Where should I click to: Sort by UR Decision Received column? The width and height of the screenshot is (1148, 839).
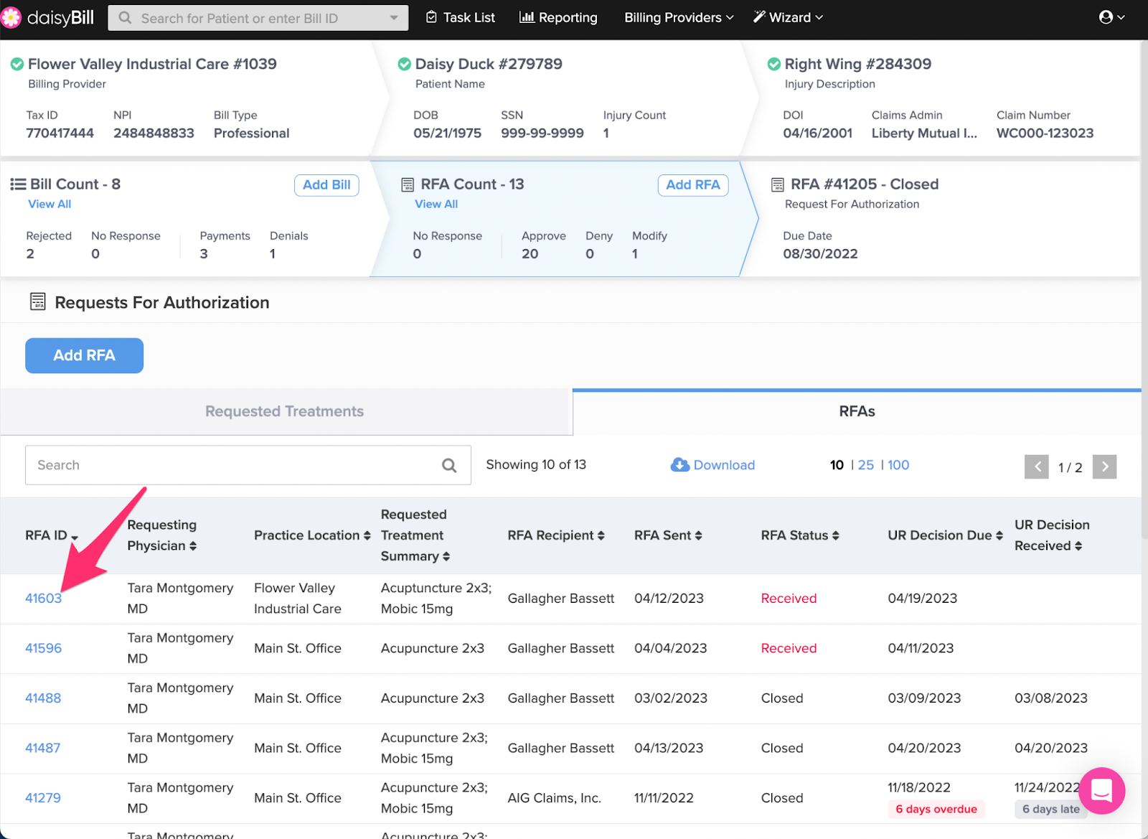tap(1078, 546)
